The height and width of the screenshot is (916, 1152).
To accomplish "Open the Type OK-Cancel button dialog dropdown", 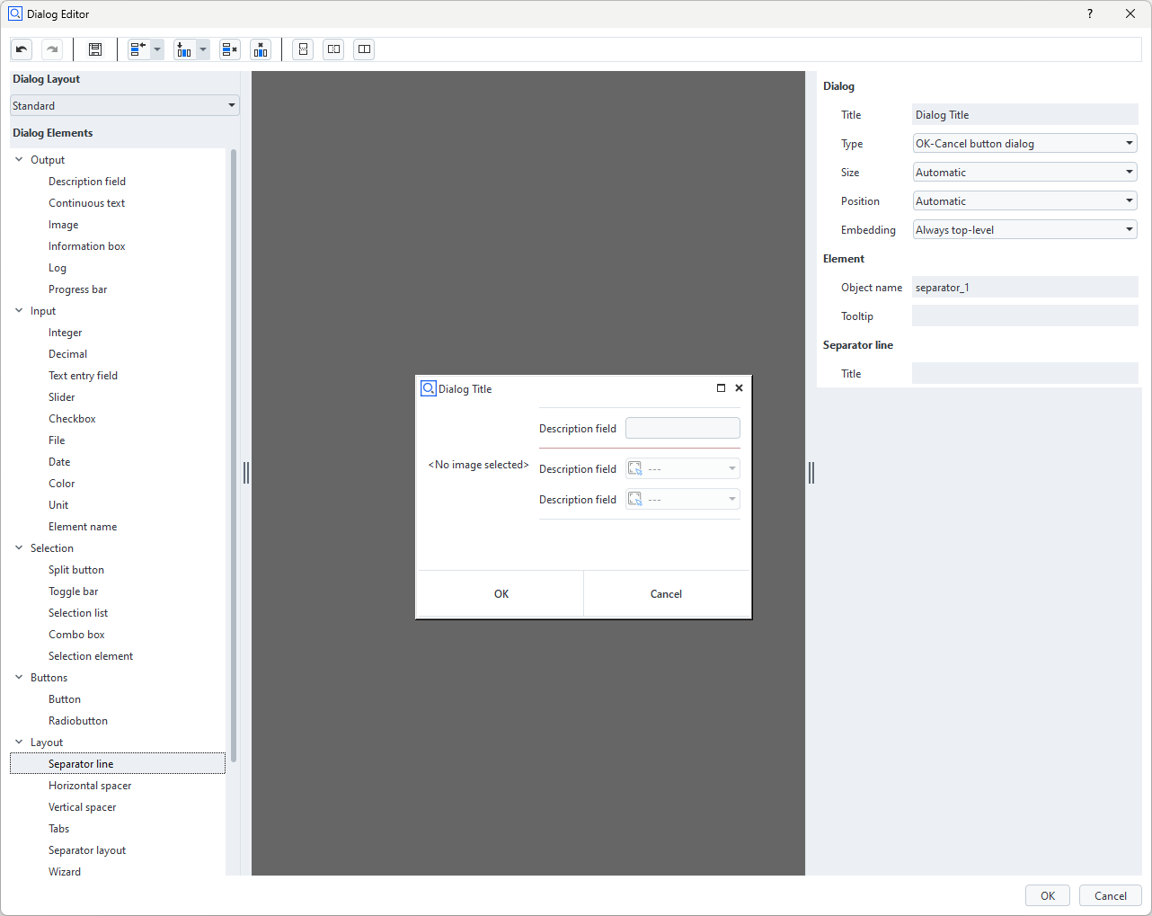I will (x=1025, y=143).
